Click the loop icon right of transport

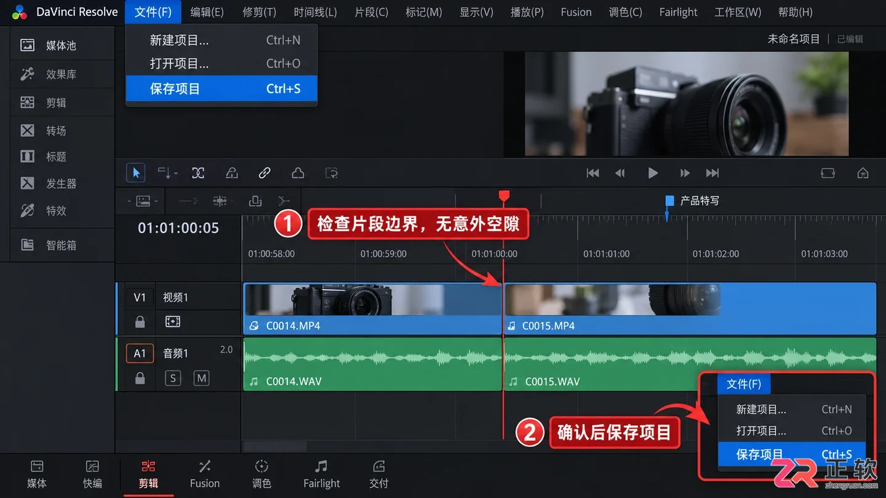[x=828, y=173]
